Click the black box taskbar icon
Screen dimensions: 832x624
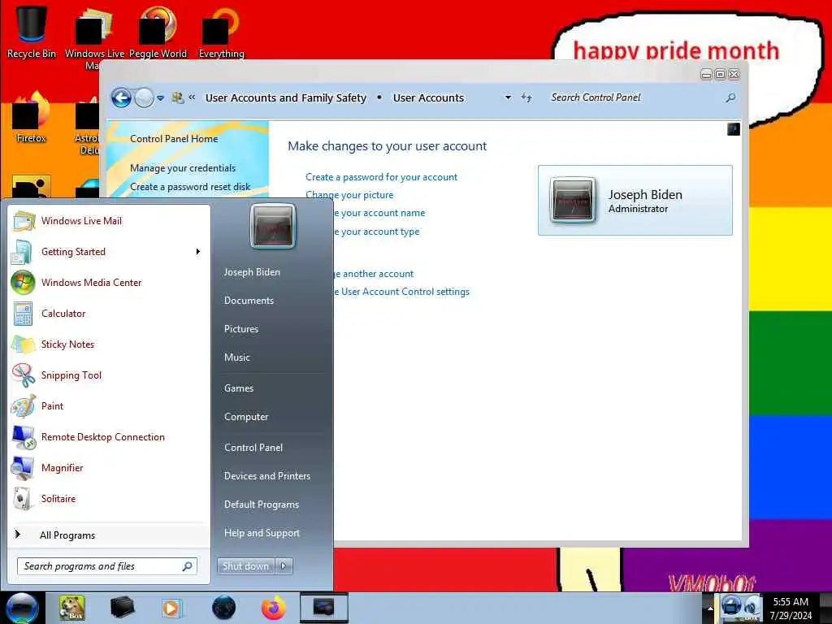click(122, 608)
